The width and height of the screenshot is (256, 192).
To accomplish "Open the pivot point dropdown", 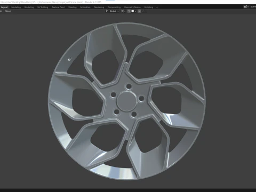I will tap(123, 11).
